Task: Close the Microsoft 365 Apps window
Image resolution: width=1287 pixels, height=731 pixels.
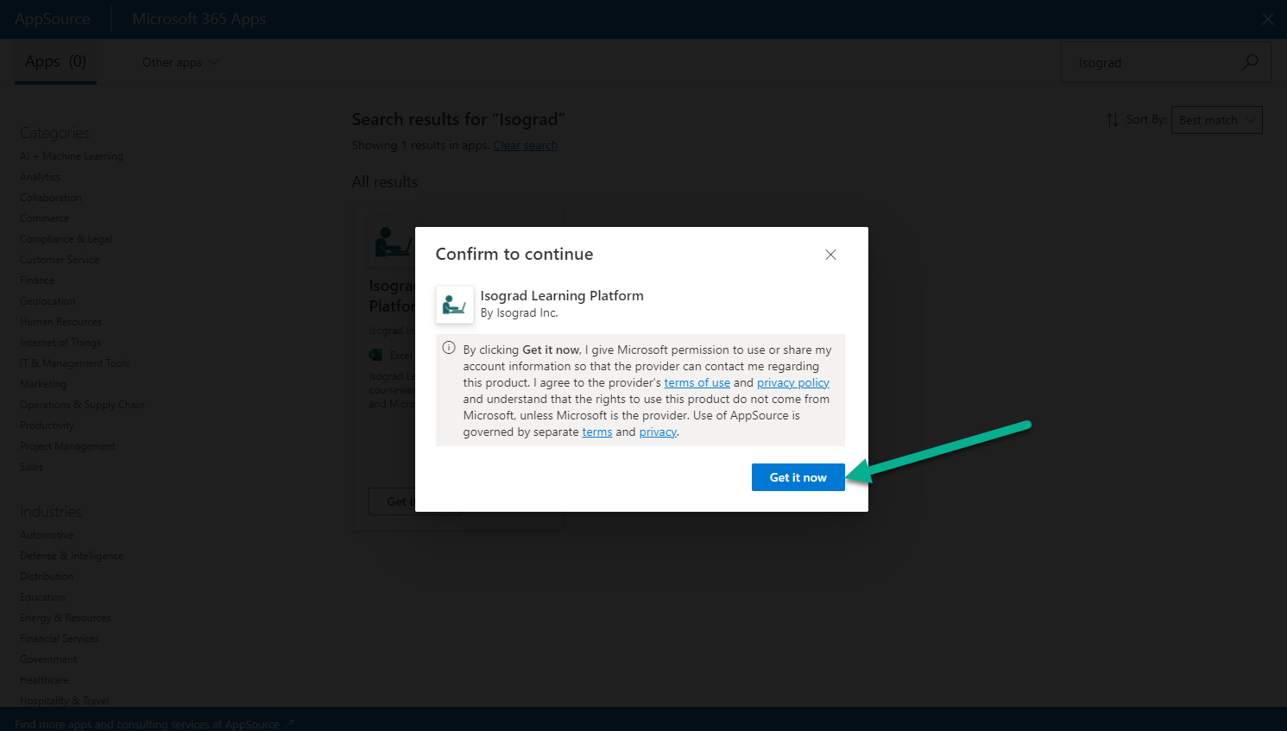Action: (1267, 19)
